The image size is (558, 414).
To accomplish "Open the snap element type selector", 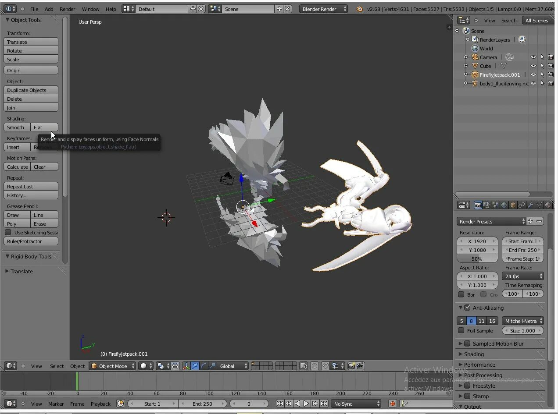I will pyautogui.click(x=337, y=366).
